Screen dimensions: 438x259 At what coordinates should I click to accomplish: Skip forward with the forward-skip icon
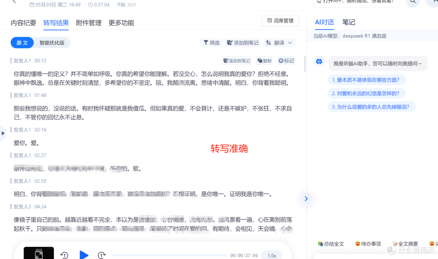click(101, 255)
